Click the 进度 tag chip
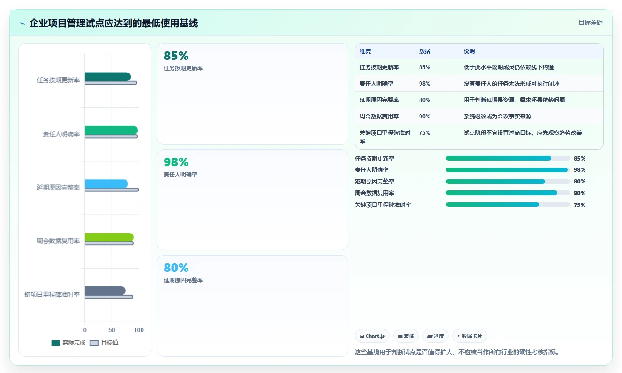The height and width of the screenshot is (373, 622). click(435, 336)
